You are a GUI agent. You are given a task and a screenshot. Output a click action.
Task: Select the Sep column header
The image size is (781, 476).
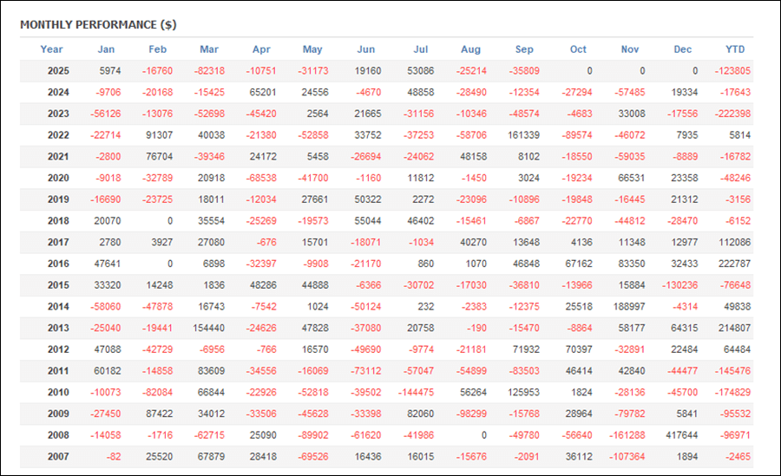tap(524, 49)
